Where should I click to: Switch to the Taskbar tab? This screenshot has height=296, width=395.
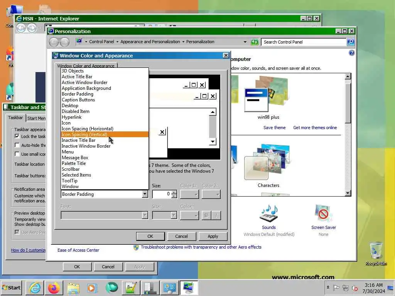click(x=15, y=118)
